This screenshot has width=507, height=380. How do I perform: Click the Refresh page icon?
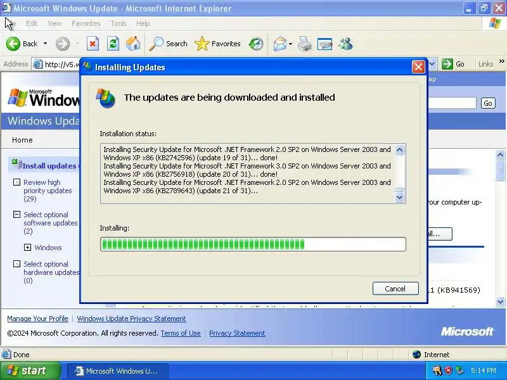click(x=113, y=44)
